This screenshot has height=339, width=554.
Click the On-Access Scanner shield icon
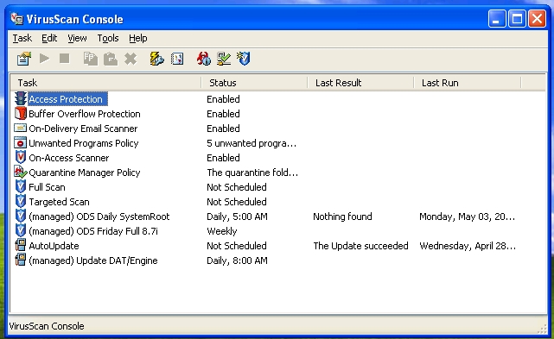[21, 157]
